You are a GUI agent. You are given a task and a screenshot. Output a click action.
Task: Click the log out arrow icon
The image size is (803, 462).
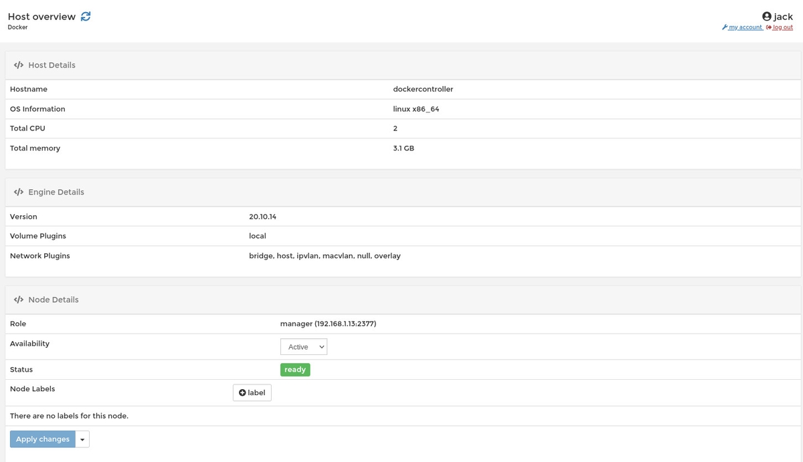tap(770, 27)
